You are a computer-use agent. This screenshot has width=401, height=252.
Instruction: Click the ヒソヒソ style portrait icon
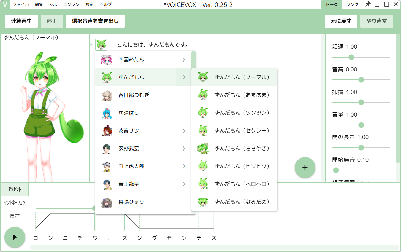203,166
